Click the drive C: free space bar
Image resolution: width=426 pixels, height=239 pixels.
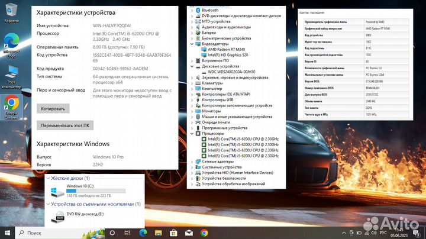click(x=96, y=191)
